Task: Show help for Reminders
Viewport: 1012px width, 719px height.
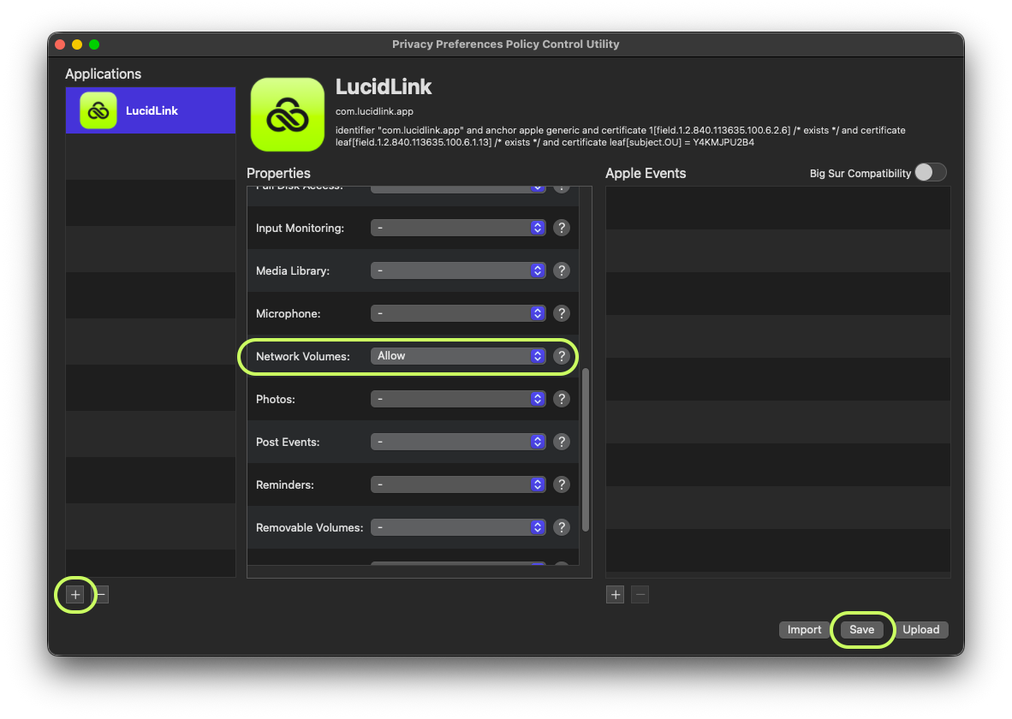Action: [x=562, y=484]
